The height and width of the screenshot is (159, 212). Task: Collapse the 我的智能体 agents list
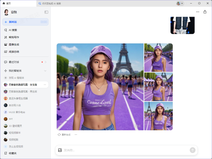pos(45,71)
